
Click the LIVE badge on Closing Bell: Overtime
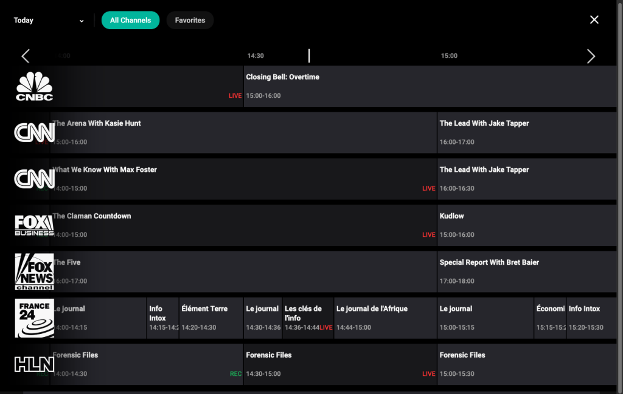coord(235,95)
